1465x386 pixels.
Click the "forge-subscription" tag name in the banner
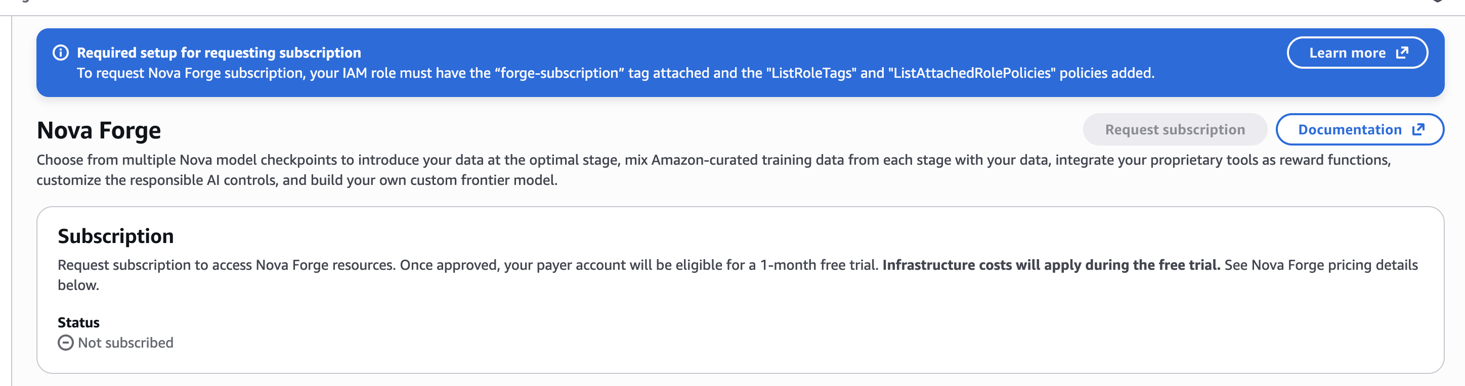pos(559,73)
